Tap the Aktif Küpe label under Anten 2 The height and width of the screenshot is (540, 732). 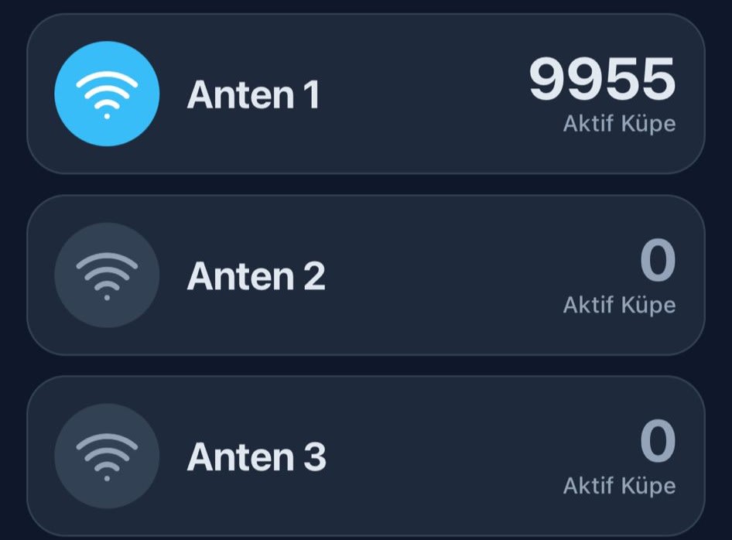pos(619,305)
